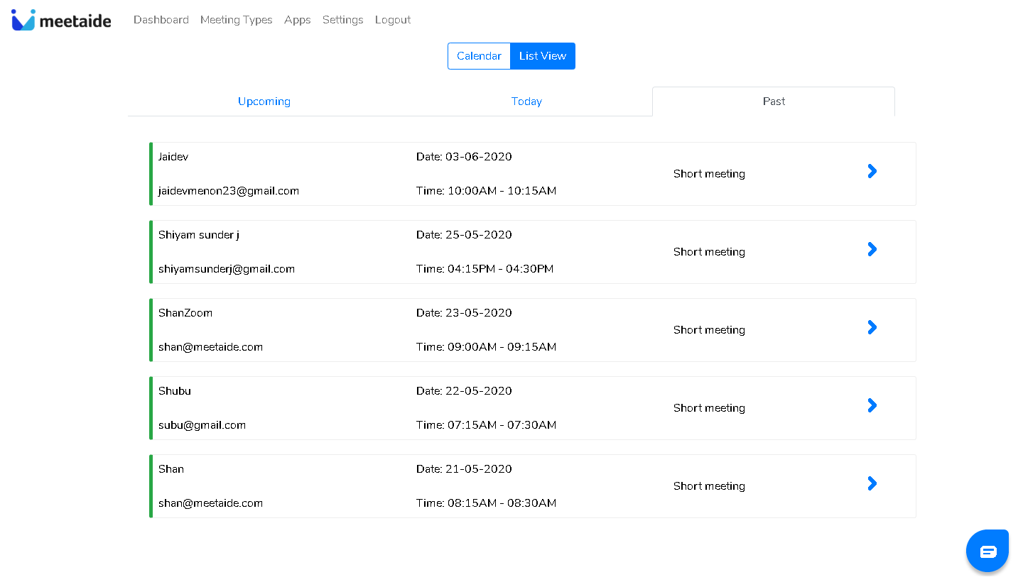The height and width of the screenshot is (587, 1023).
Task: Click the name Shubu
Action: click(x=175, y=391)
